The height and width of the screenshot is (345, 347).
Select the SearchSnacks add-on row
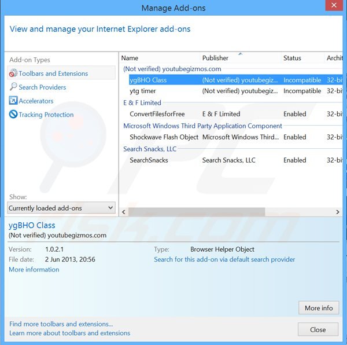(x=235, y=160)
